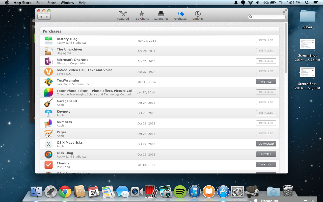Open the Updates section
Viewport: 323px width, 202px height.
198,15
